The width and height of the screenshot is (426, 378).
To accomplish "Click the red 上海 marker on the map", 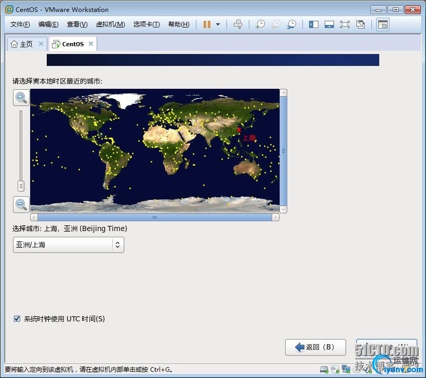I will coord(239,130).
